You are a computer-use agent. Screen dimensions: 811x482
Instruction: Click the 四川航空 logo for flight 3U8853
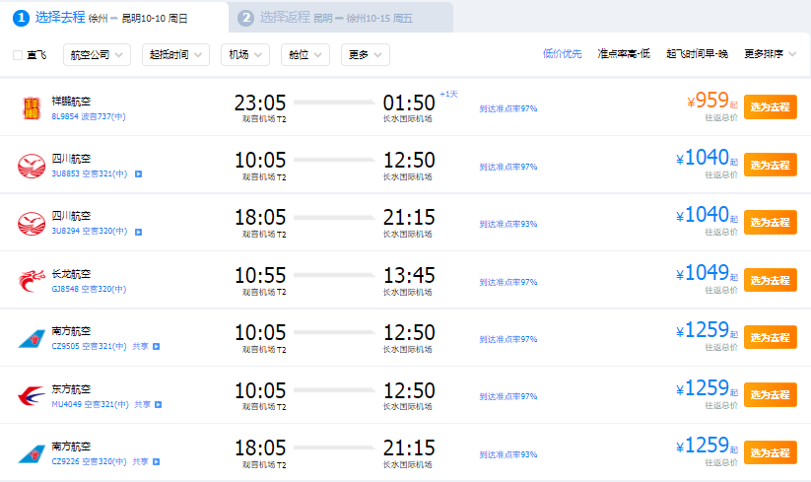click(32, 166)
